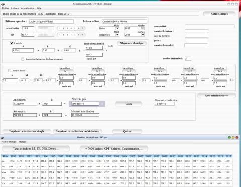This screenshot has width=241, height=187.
Task: Click the green button of Gestion des indices window
Action: (229, 137)
